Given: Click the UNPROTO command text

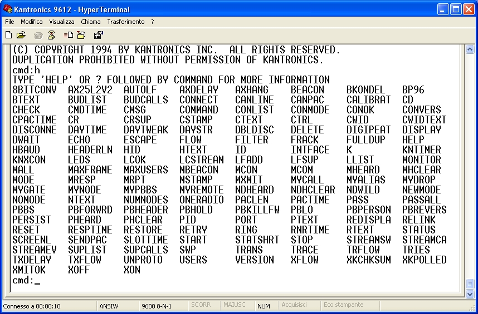Looking at the screenshot, I should 143,260.
